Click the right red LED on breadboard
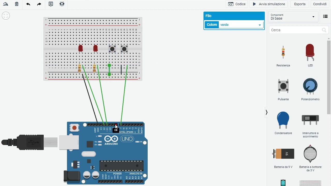Image resolution: width=331 pixels, height=186 pixels. 95,48
